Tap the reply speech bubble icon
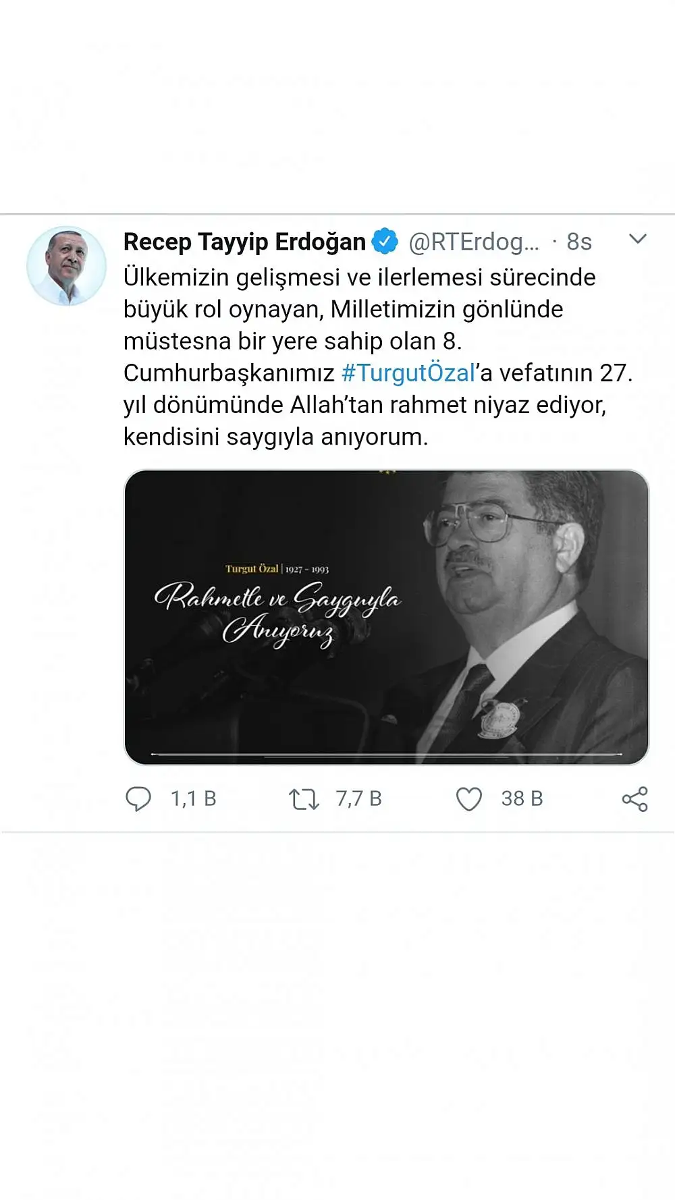This screenshot has height=1200, width=675. click(138, 798)
